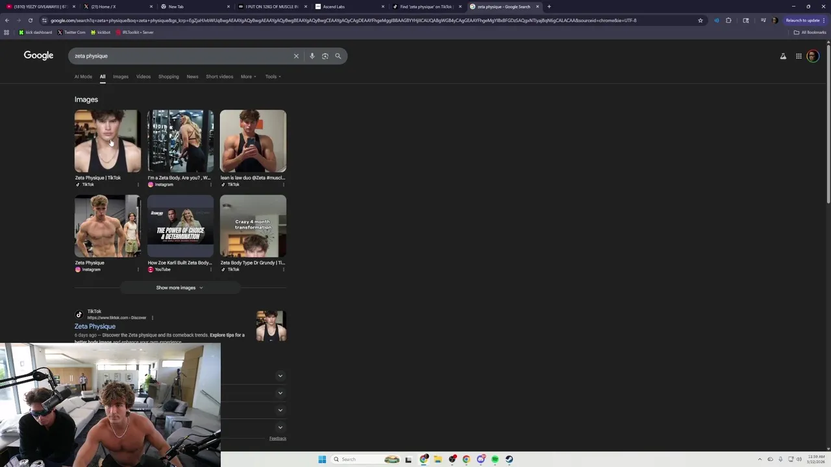This screenshot has height=467, width=831.
Task: Open the TikTok result side thumbnail
Action: tap(271, 326)
